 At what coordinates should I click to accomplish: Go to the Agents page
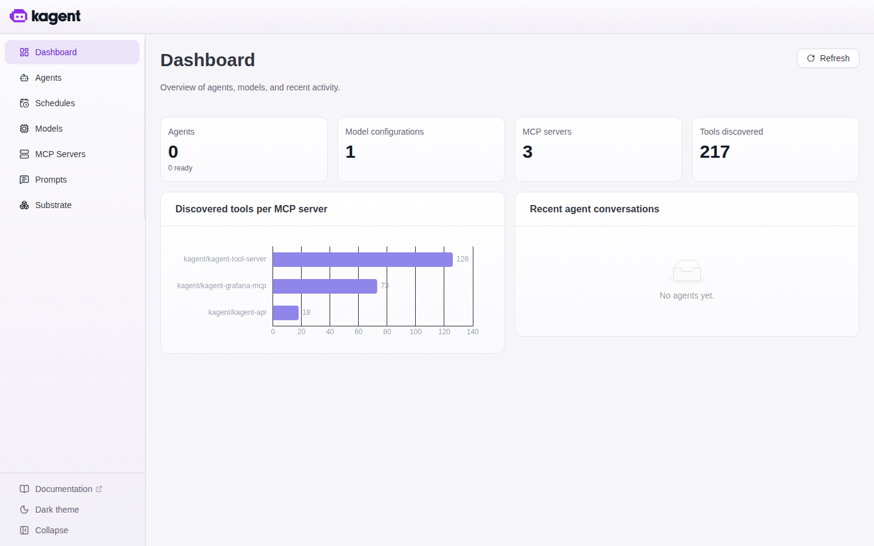coord(72,78)
